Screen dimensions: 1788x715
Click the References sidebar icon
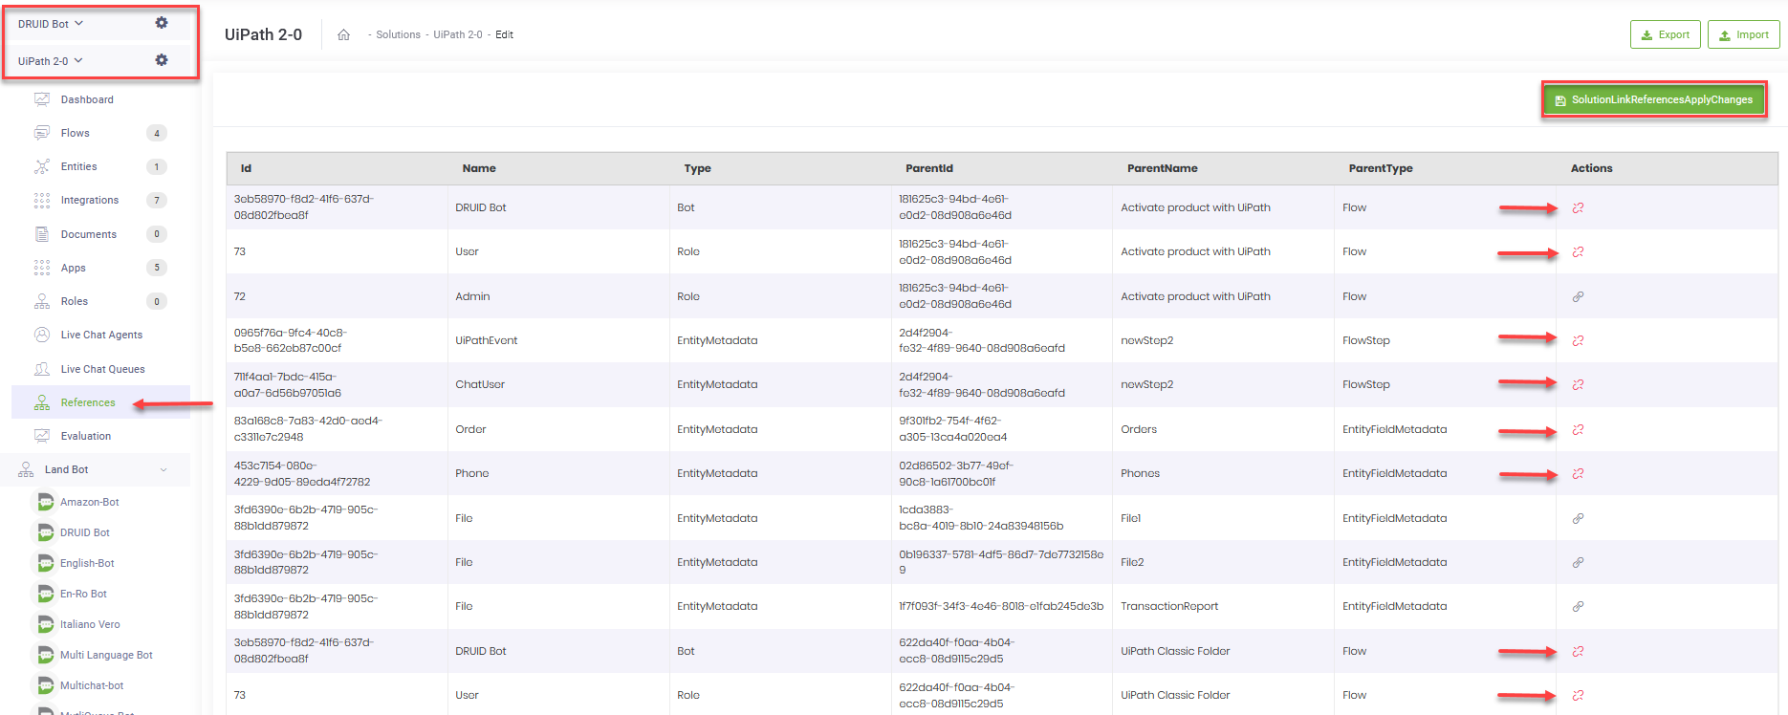click(42, 402)
